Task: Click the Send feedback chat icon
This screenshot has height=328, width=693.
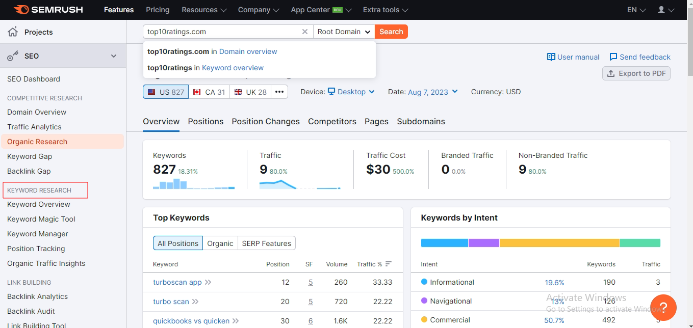Action: (613, 57)
